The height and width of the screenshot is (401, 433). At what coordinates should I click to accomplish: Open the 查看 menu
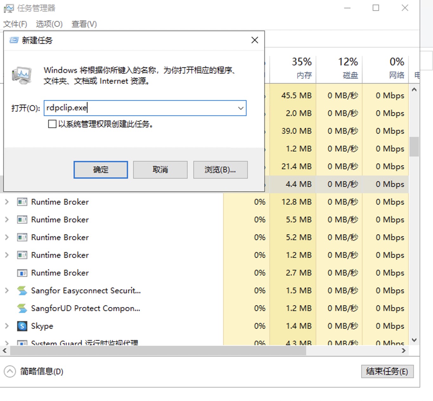point(83,24)
